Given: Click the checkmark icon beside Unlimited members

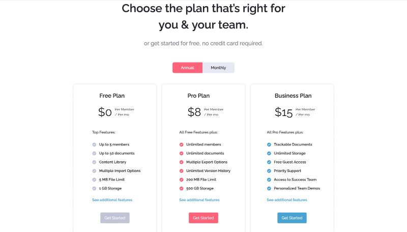Looking at the screenshot, I should (181, 144).
